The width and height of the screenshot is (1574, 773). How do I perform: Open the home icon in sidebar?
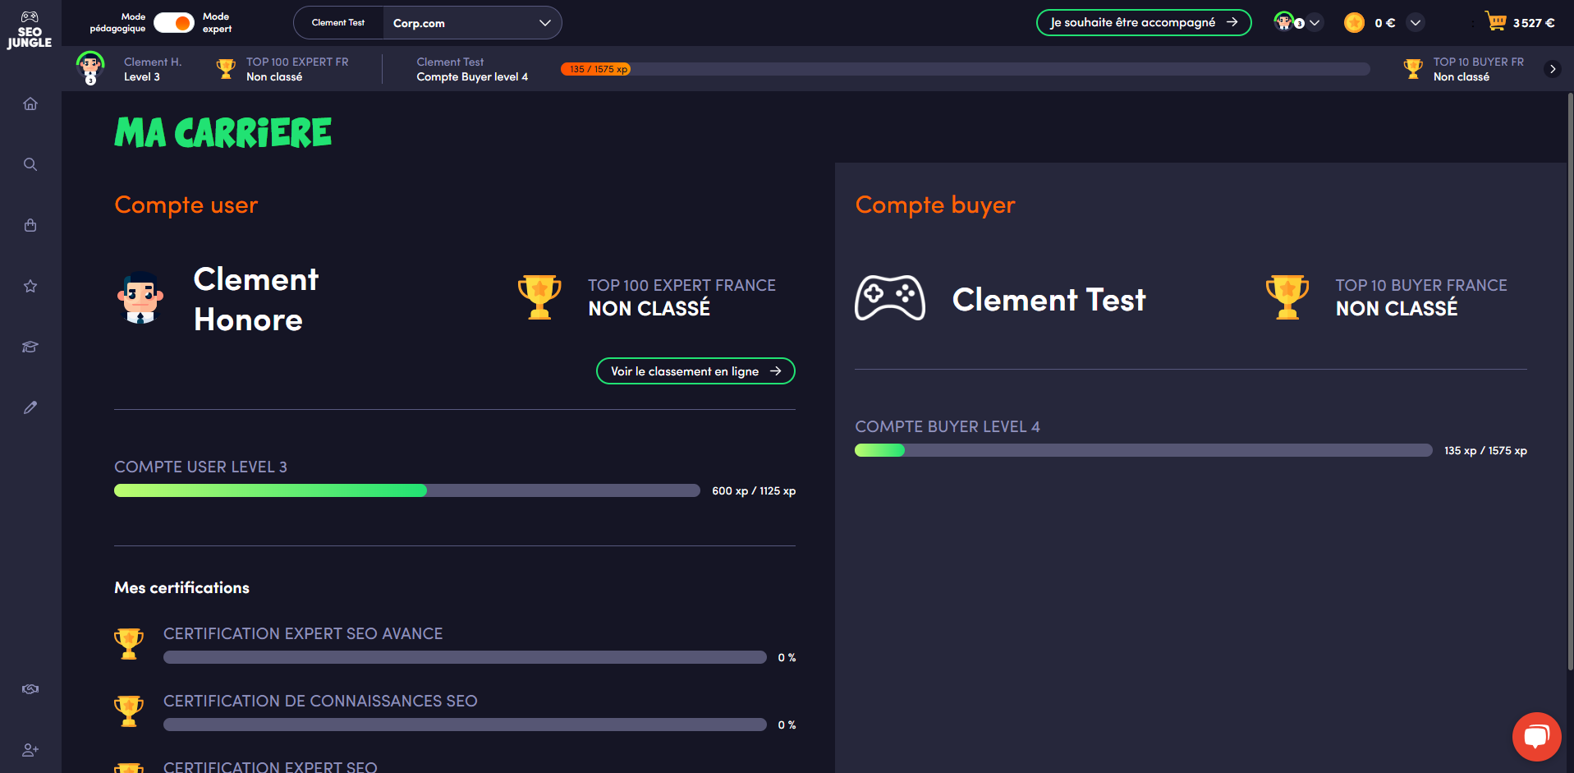click(30, 104)
